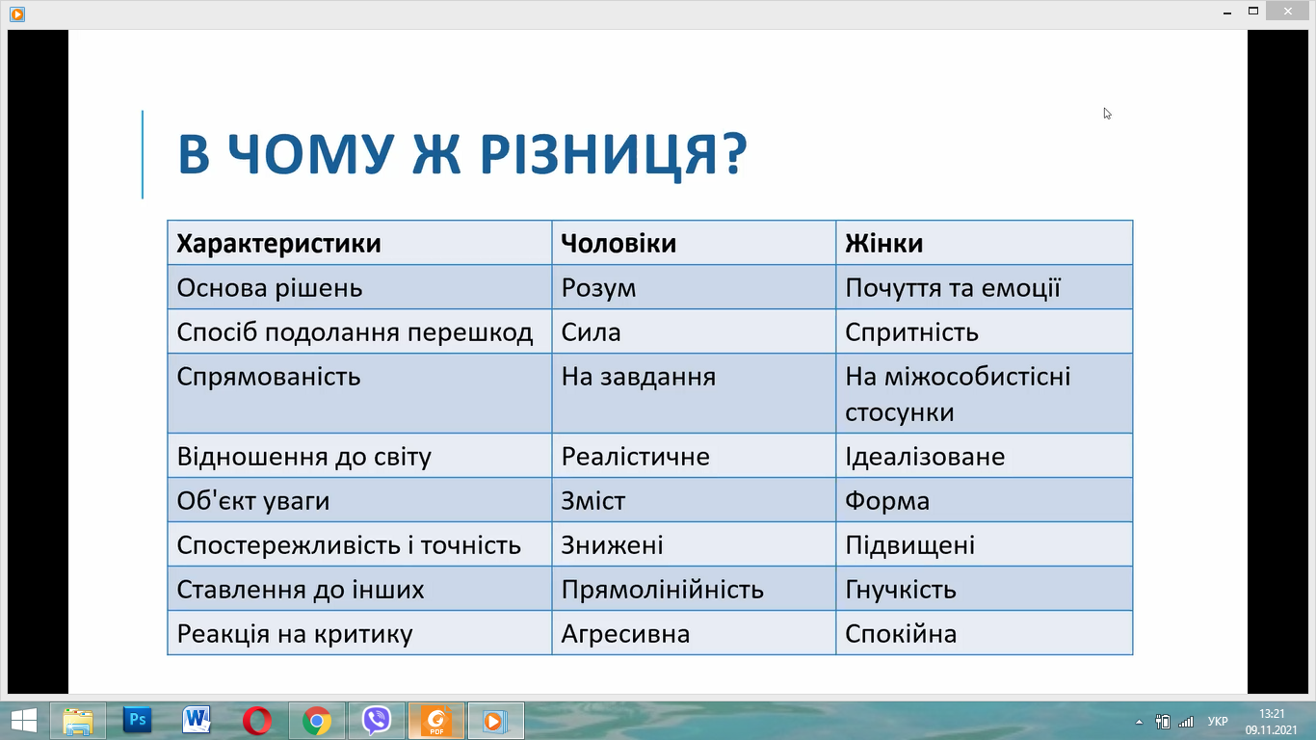Click the player app icon in title bar

point(17,13)
